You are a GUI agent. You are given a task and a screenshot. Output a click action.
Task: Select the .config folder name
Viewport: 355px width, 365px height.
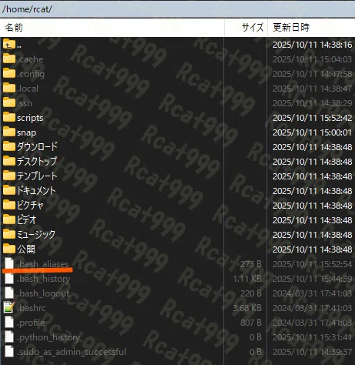click(x=31, y=74)
